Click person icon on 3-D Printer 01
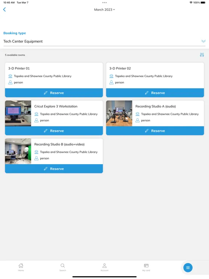 point(10,82)
